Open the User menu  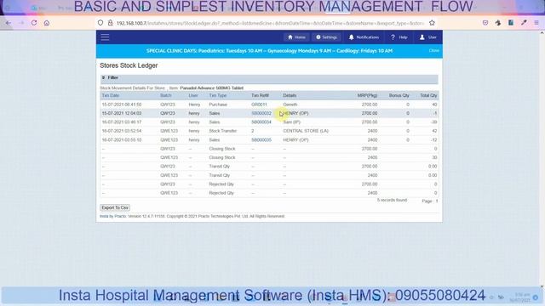(428, 37)
